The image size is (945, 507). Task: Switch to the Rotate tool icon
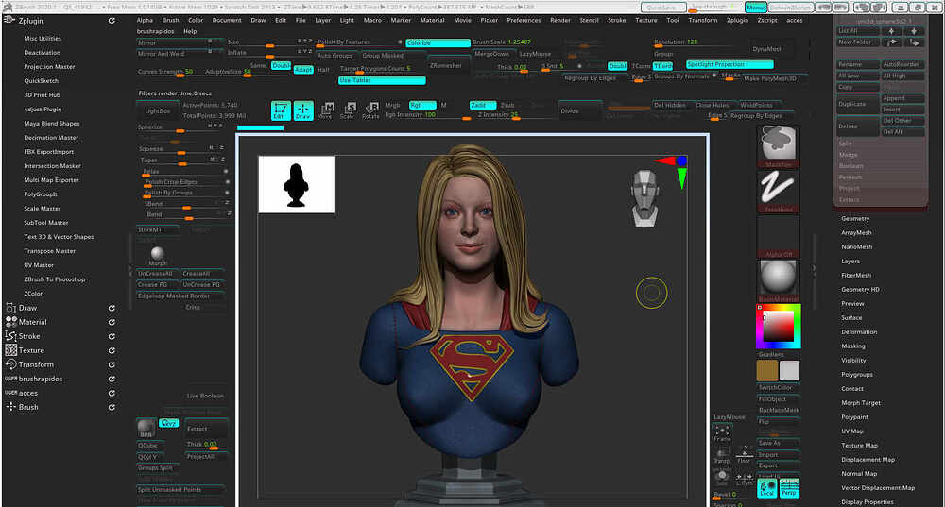370,110
